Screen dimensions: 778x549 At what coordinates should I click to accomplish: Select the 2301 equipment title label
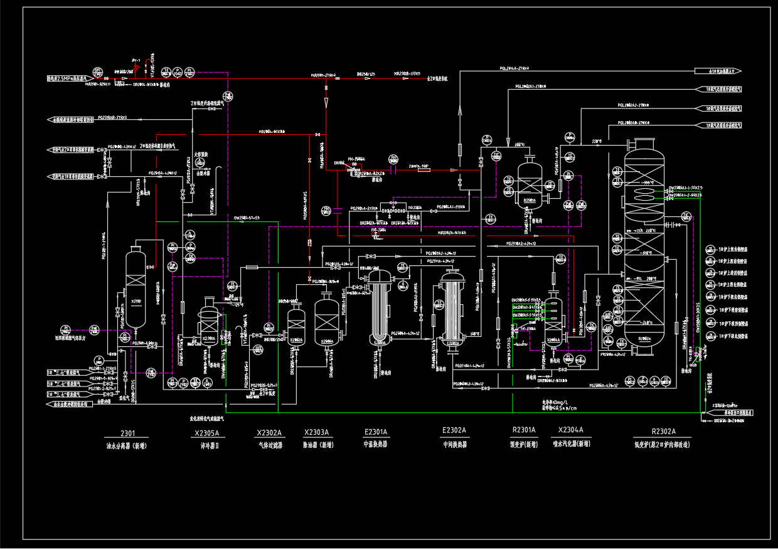coord(127,433)
